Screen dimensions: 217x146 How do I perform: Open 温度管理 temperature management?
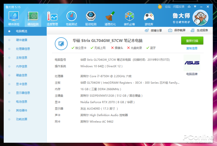tap(52, 19)
